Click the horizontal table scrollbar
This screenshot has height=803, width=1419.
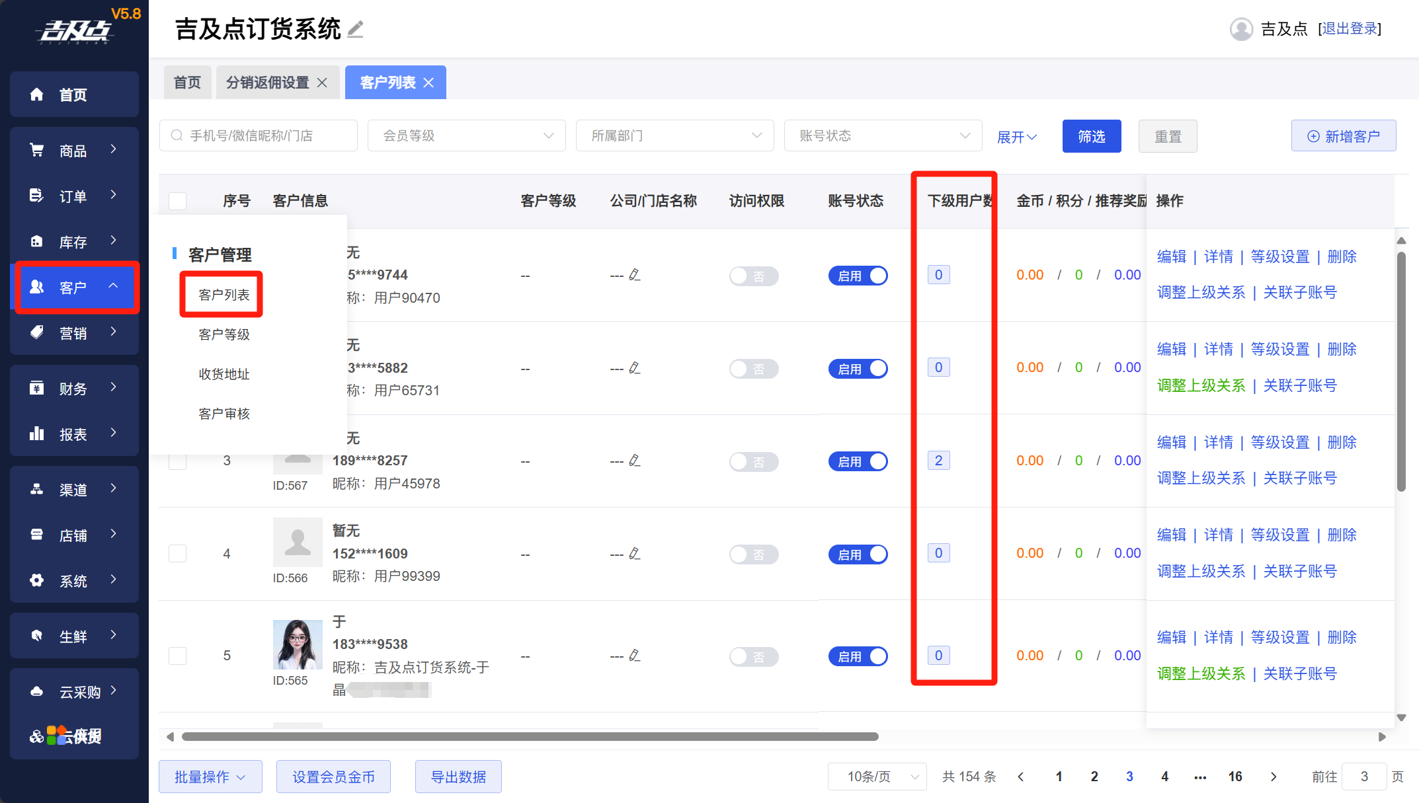(x=529, y=736)
